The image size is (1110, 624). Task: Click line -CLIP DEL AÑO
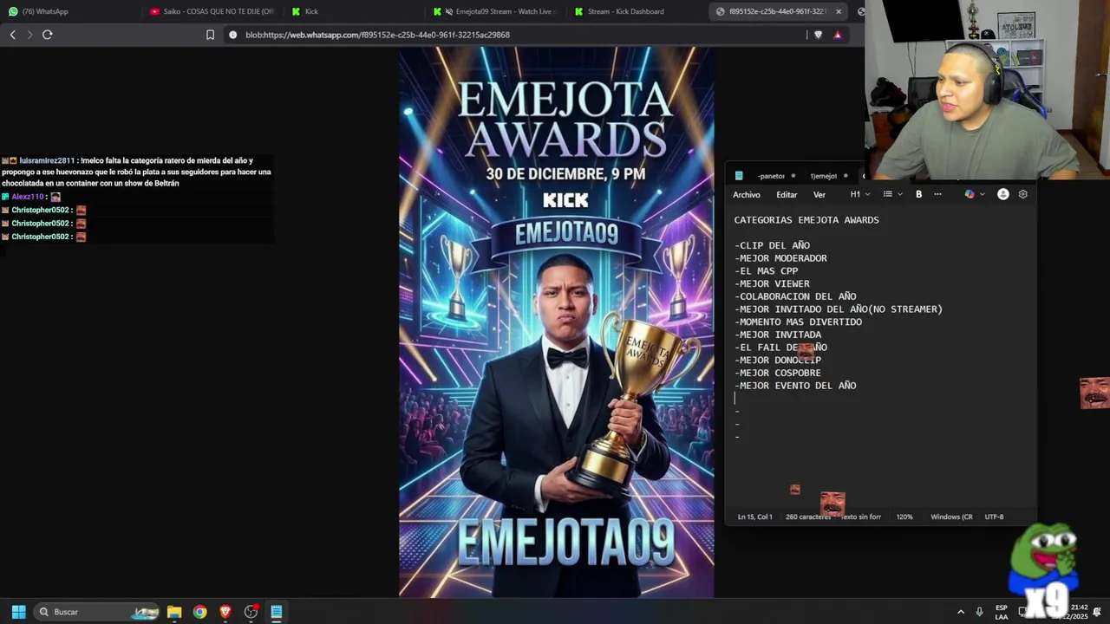pyautogui.click(x=772, y=245)
